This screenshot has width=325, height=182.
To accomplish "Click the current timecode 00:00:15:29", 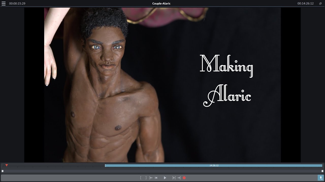I will (17, 4).
